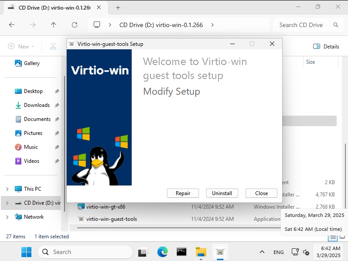
Task: Select the CD Drive (D:) virtio-win tab
Action: (55, 7)
